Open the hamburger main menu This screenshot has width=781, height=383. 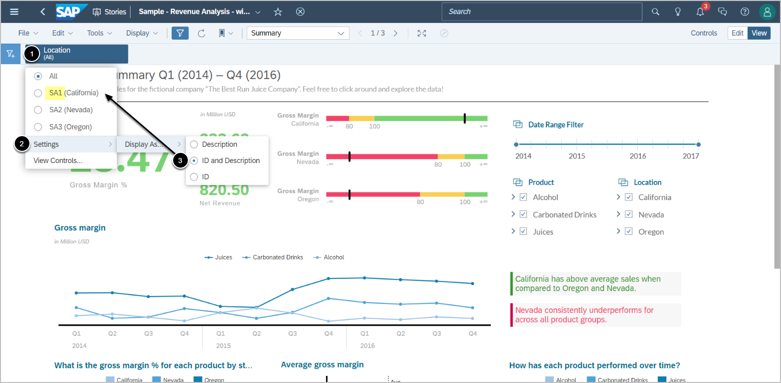click(14, 12)
